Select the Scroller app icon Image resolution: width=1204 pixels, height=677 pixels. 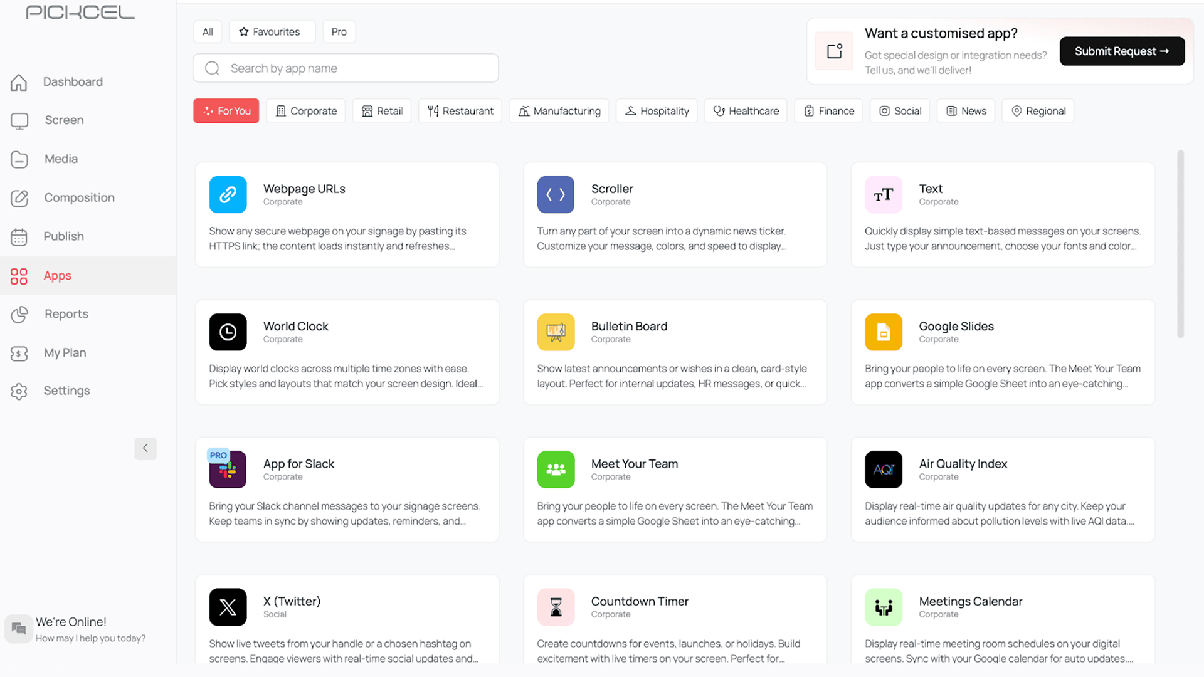(556, 194)
